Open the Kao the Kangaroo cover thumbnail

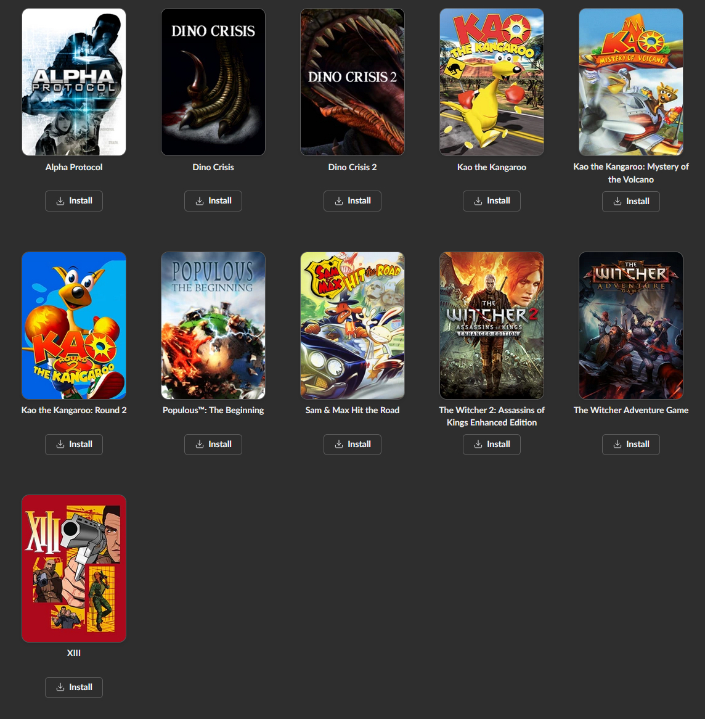[x=492, y=82]
